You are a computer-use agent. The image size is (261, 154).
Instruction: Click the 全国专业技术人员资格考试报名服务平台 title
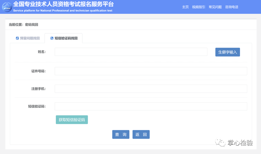(x=63, y=5)
